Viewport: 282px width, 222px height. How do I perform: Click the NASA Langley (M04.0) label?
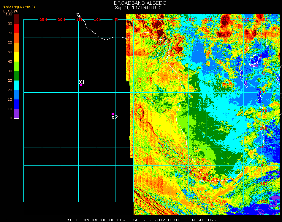[x=19, y=7]
